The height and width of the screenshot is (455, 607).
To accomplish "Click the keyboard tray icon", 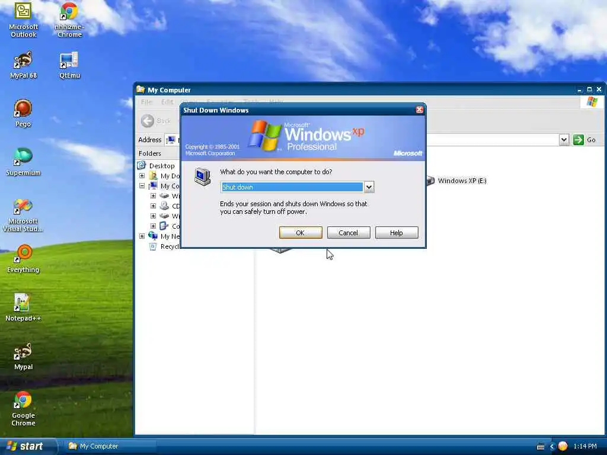I will (x=541, y=447).
